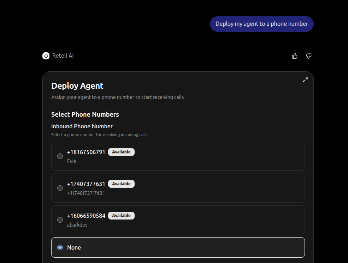
Task: Select radio button for +17407377631
Action: [60, 188]
